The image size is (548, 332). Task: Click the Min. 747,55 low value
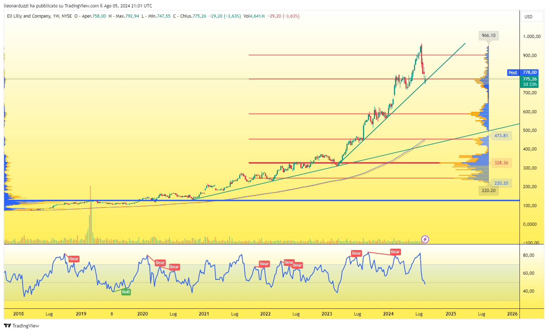click(x=156, y=16)
